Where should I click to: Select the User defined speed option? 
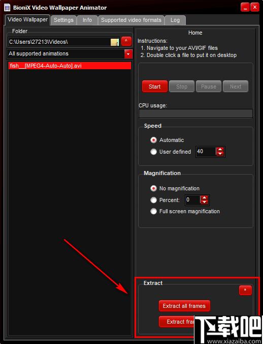click(x=154, y=152)
